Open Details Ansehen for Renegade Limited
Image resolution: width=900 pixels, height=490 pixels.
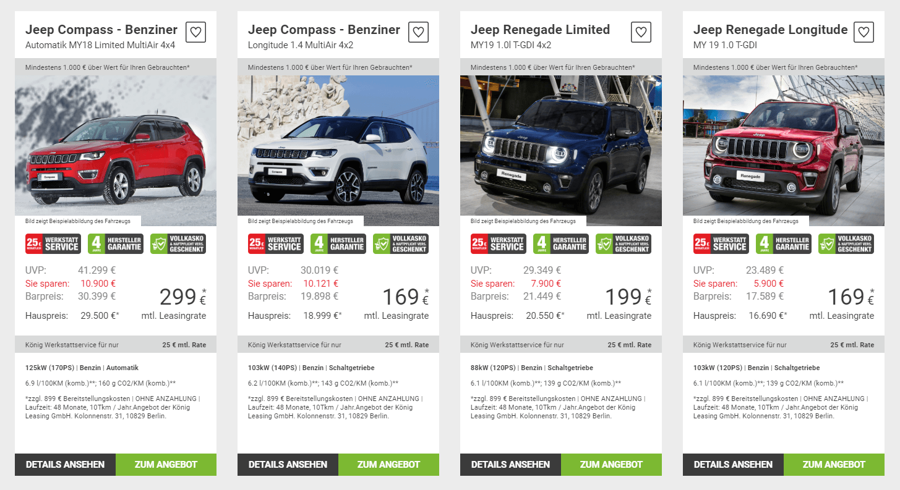[x=510, y=465]
